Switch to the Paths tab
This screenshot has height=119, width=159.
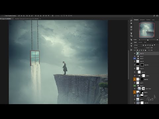tap(145, 42)
